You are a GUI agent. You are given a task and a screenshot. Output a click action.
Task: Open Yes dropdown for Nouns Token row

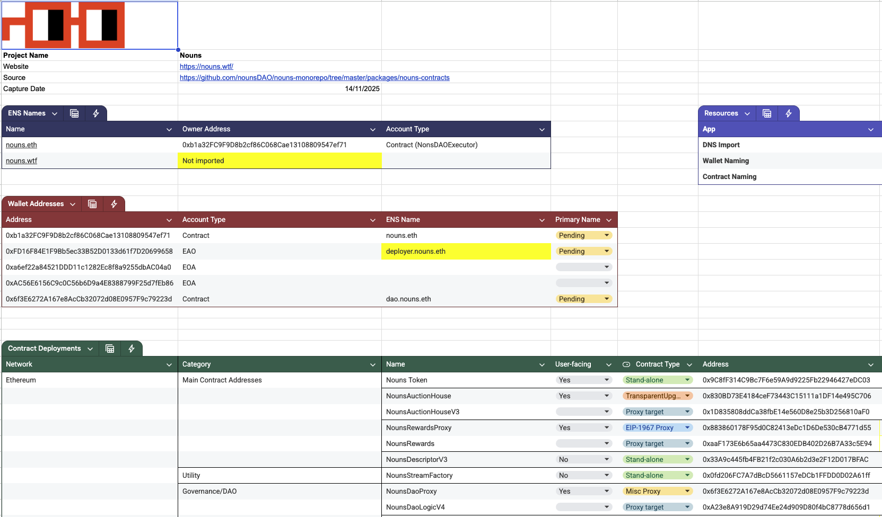pyautogui.click(x=584, y=380)
